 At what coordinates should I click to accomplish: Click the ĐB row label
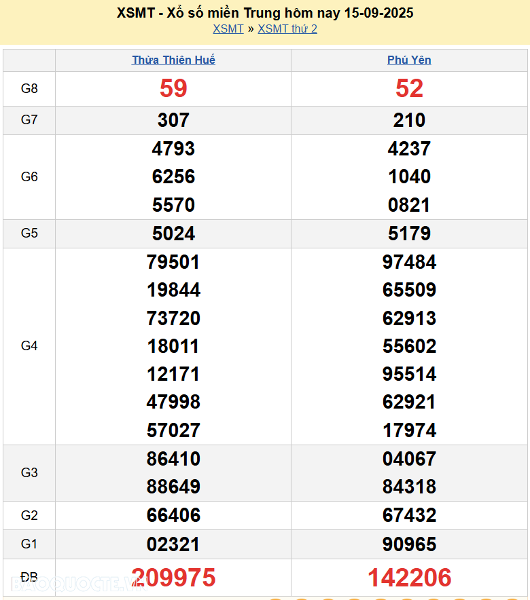29,578
